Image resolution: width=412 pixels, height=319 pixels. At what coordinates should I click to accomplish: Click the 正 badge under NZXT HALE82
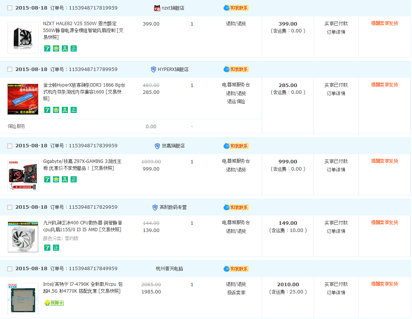point(74,48)
